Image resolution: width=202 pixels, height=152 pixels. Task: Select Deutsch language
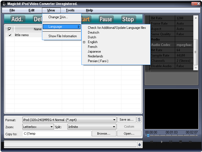tap(93, 32)
